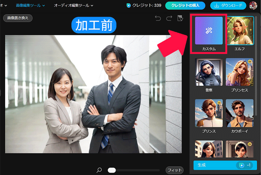Select the カスタム style tile
This screenshot has width=261, height=175.
pyautogui.click(x=209, y=30)
